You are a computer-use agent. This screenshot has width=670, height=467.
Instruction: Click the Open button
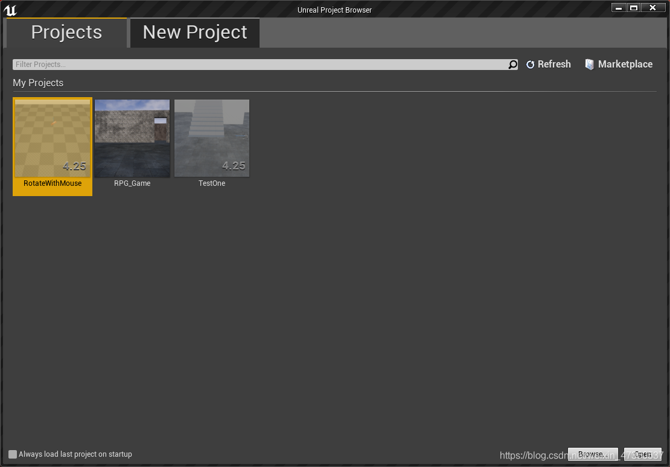tap(643, 454)
